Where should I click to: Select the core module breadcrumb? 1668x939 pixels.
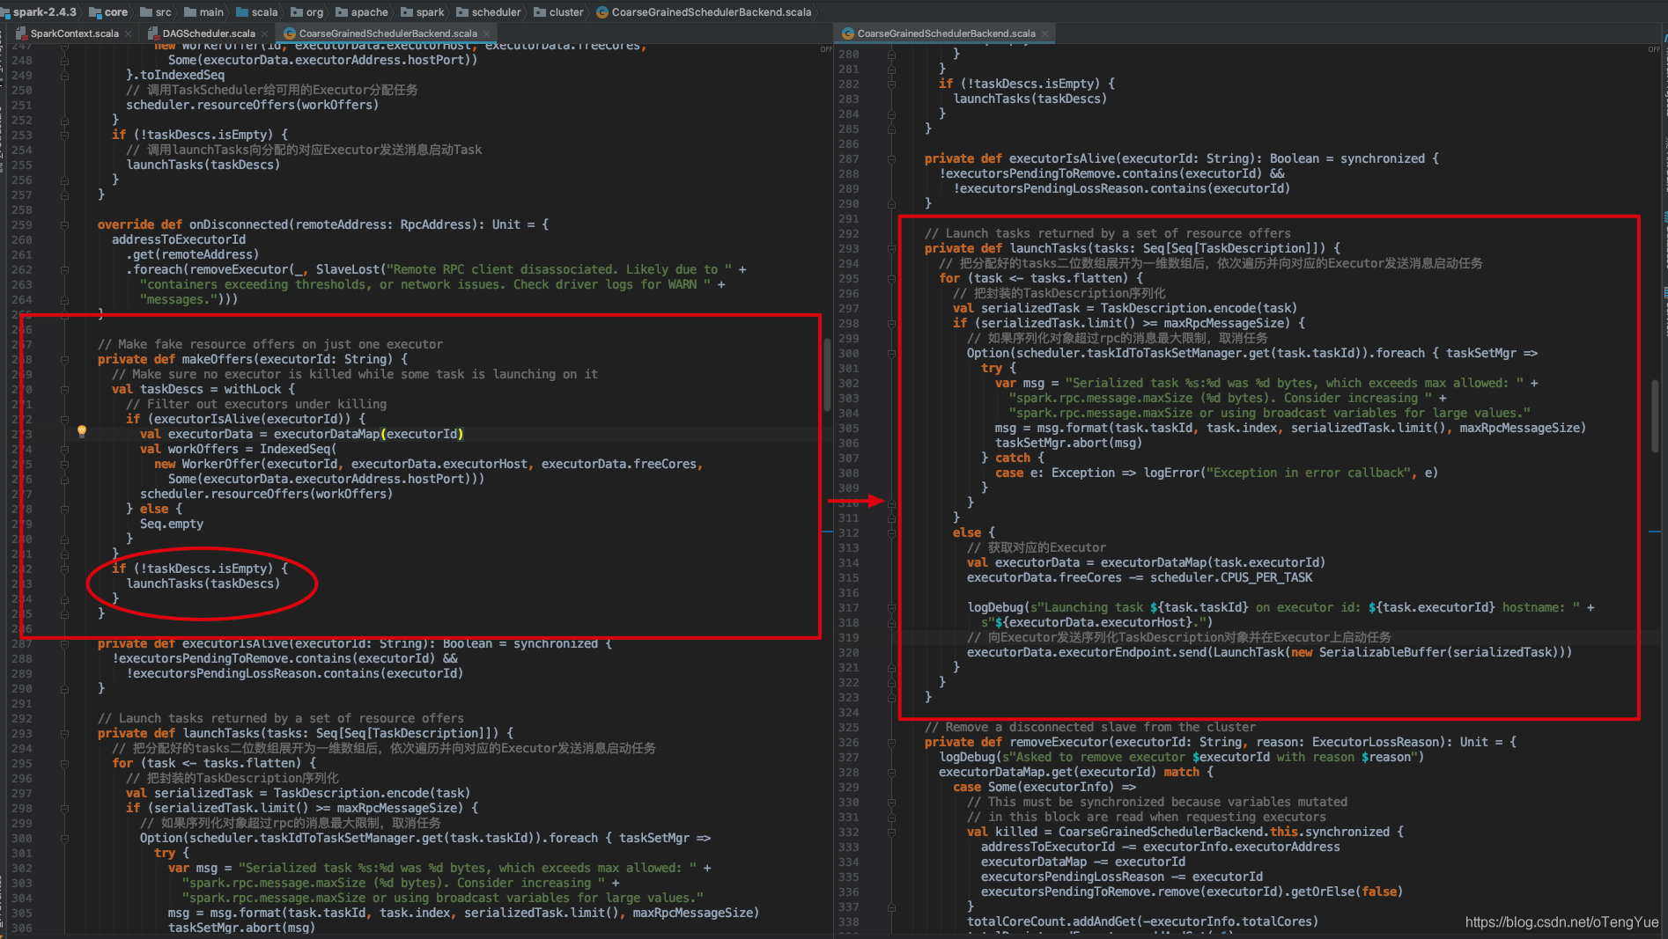[108, 11]
